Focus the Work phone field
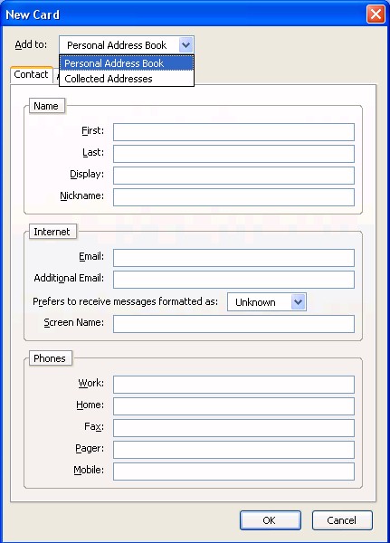 [233, 385]
